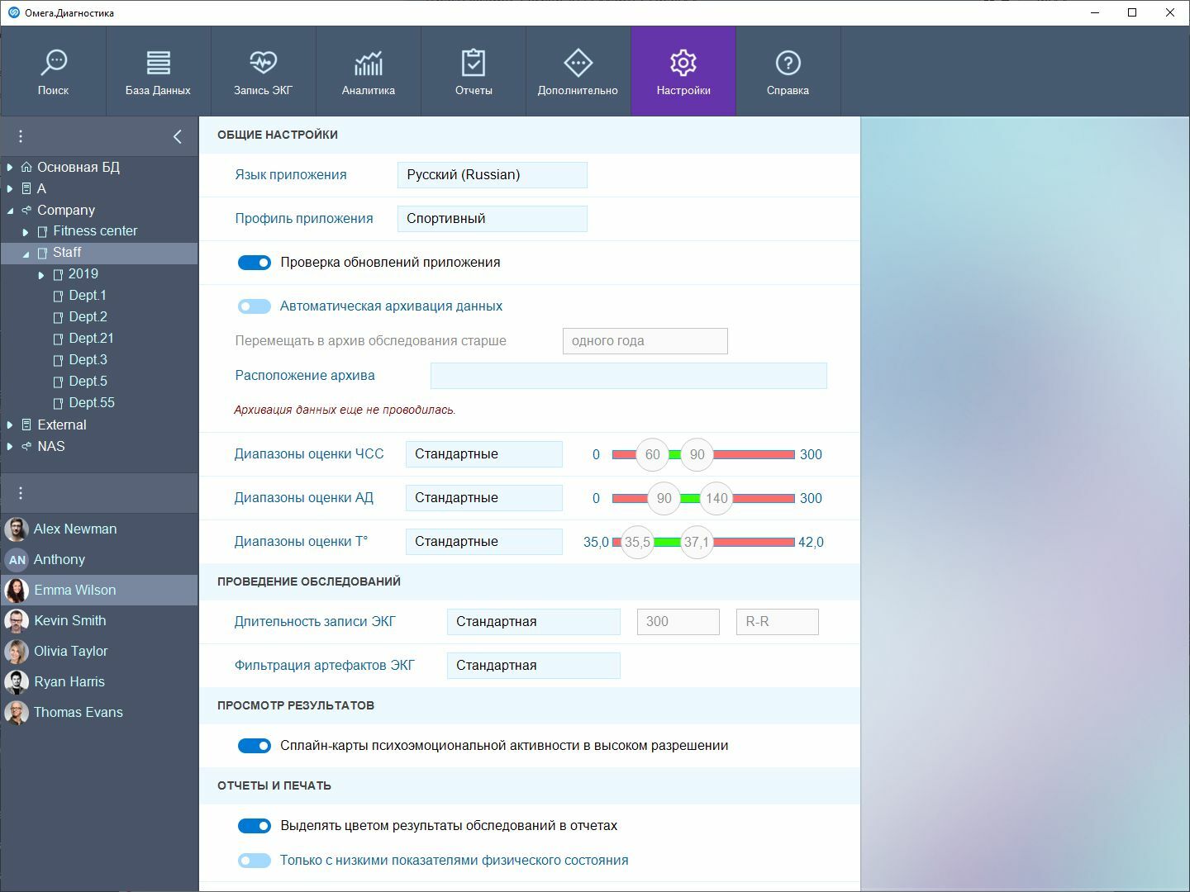This screenshot has height=892, width=1190.
Task: Open patient list three-dots menu
Action: [x=21, y=493]
